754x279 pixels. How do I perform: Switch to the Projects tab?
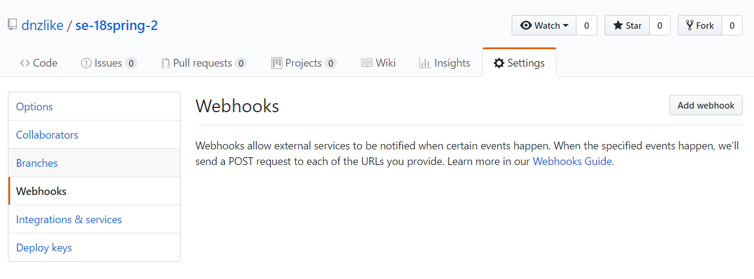coord(304,63)
